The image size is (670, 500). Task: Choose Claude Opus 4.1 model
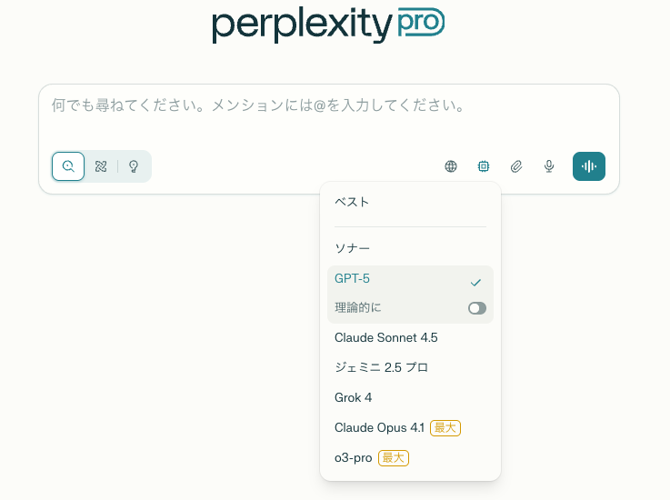379,427
